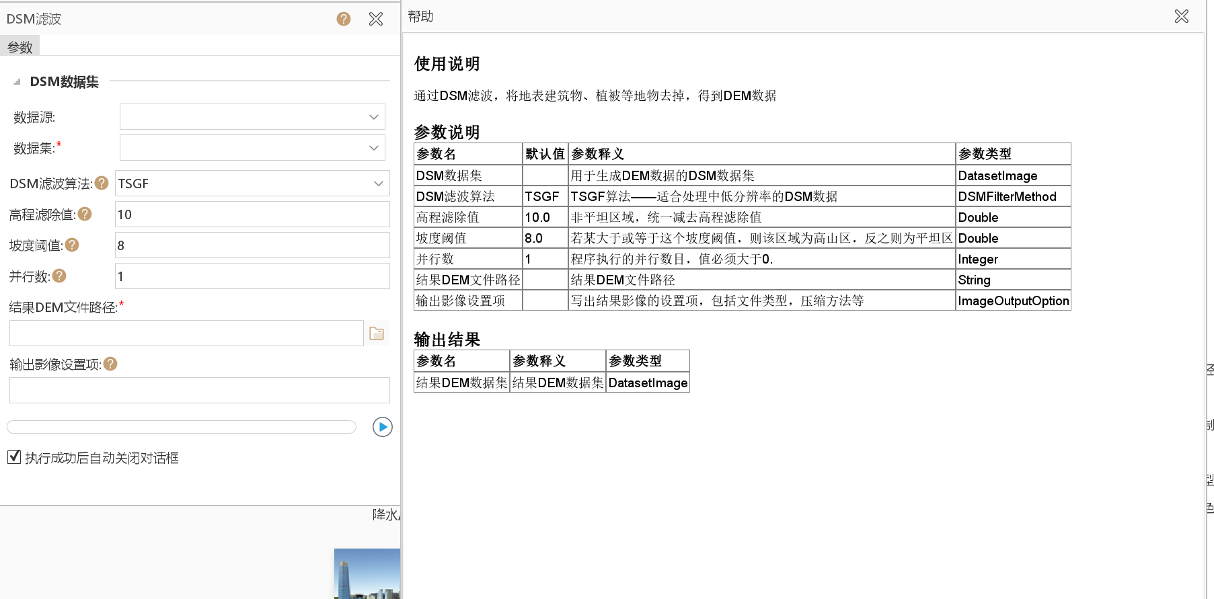Open help icon in DSM滤波 title bar
Screen dimensions: 1214x599
click(x=344, y=19)
